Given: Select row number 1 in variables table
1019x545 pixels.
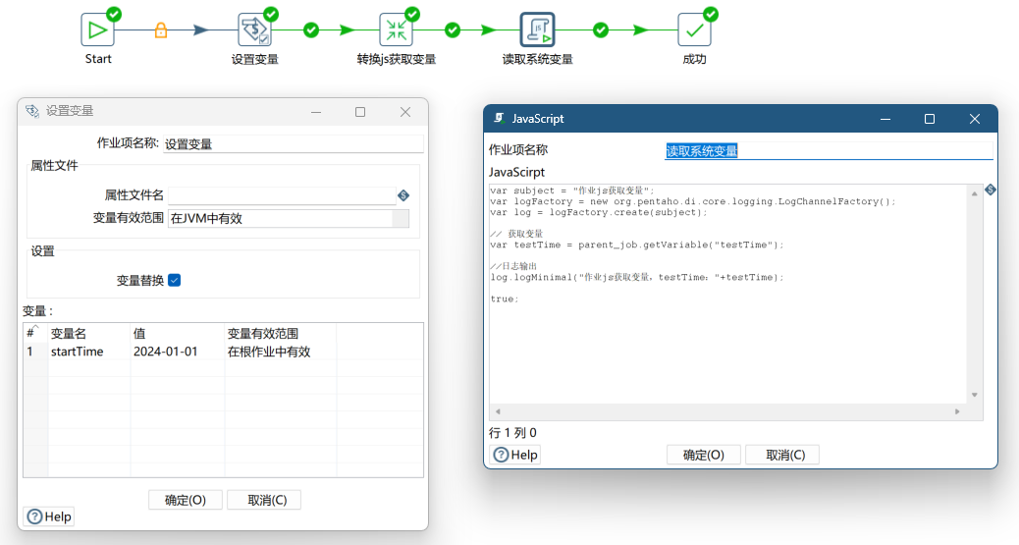Looking at the screenshot, I should (x=35, y=352).
